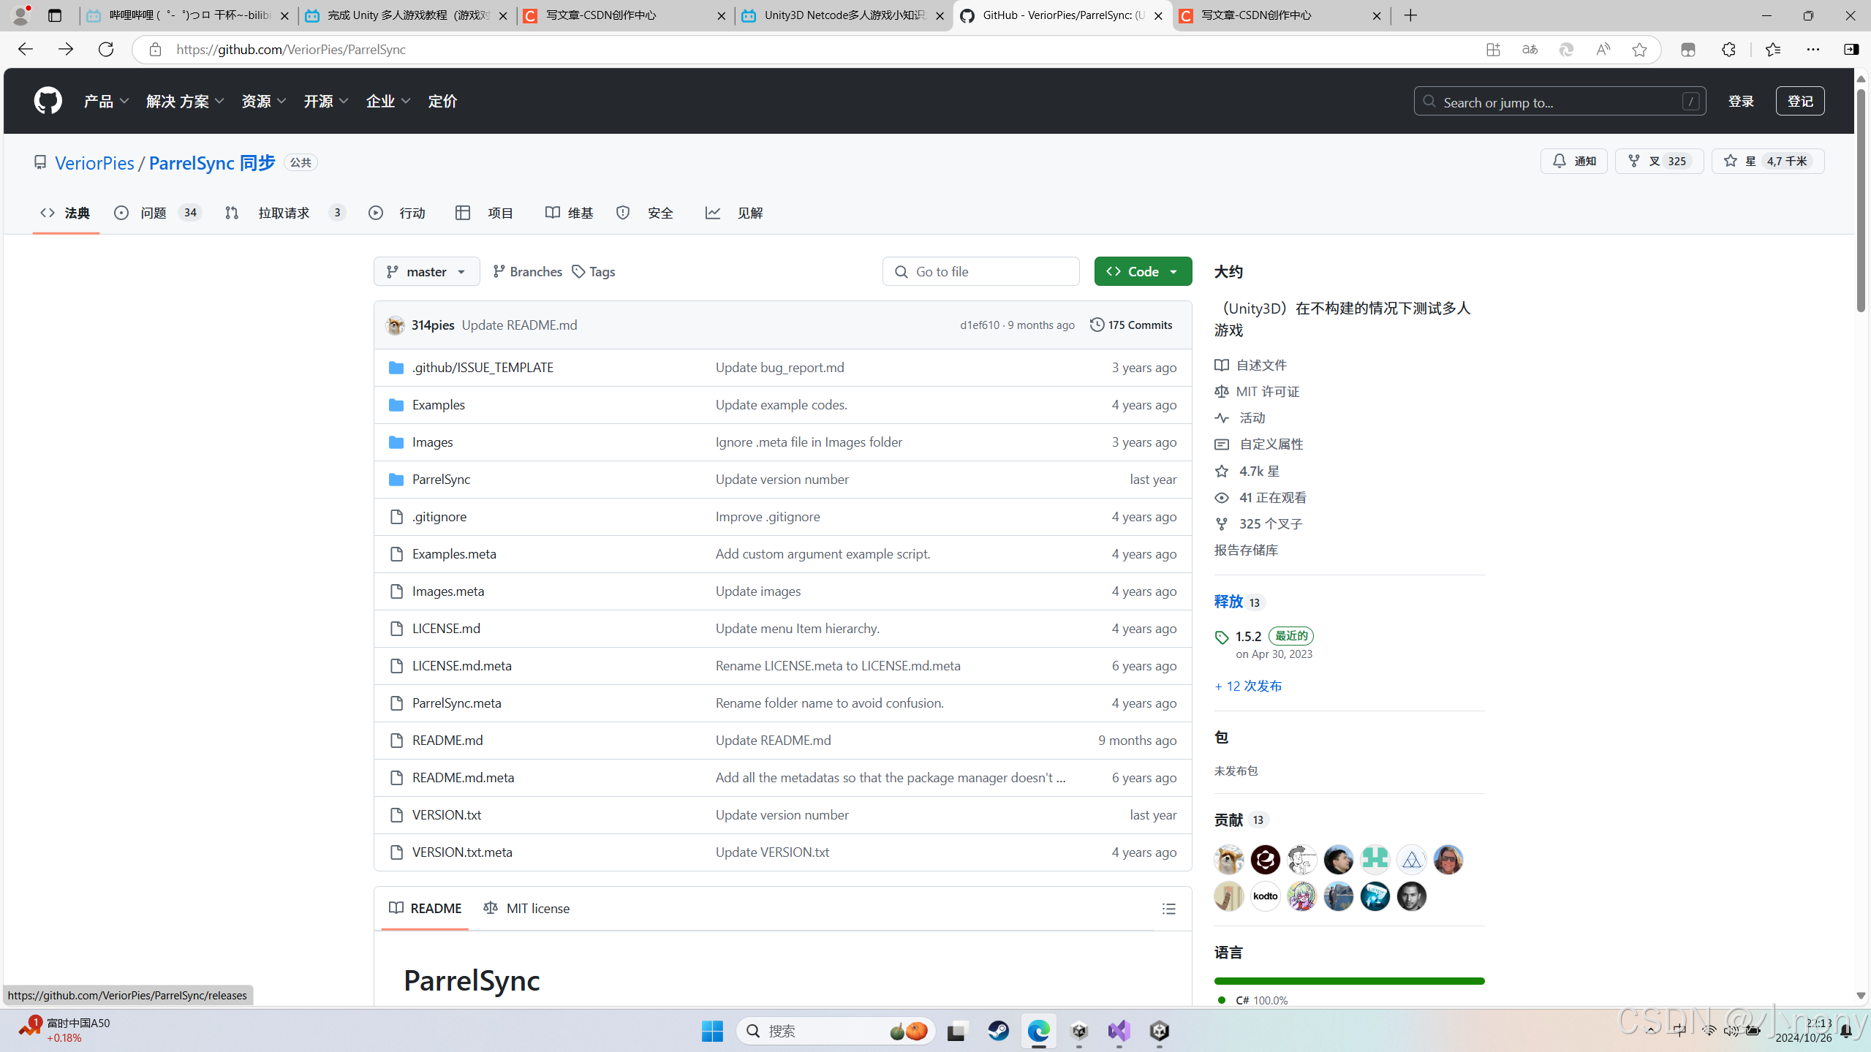1871x1052 pixels.
Task: Open Steam from the taskbar
Action: coord(997,1031)
